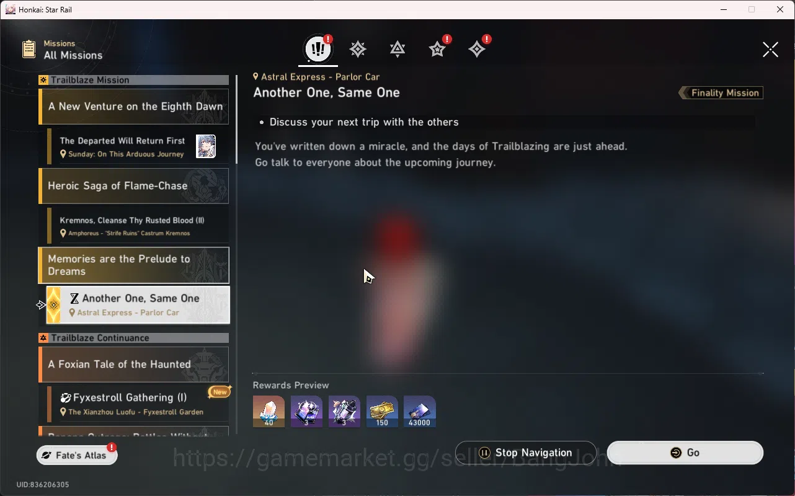Expand Heroic Saga of Flame-Chase chapter

click(x=134, y=186)
